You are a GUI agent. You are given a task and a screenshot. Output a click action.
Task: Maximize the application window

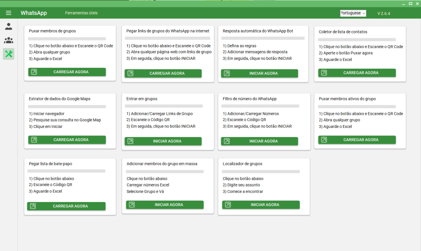click(411, 3)
